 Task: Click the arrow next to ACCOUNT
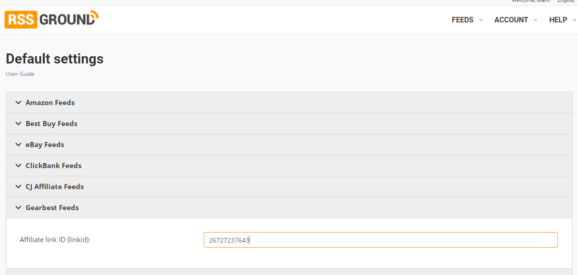point(536,20)
